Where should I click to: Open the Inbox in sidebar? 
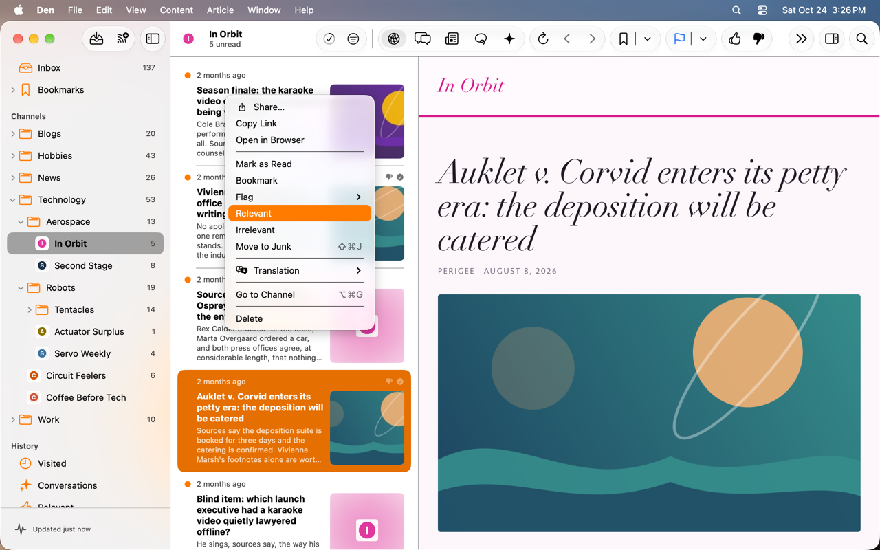coord(85,68)
